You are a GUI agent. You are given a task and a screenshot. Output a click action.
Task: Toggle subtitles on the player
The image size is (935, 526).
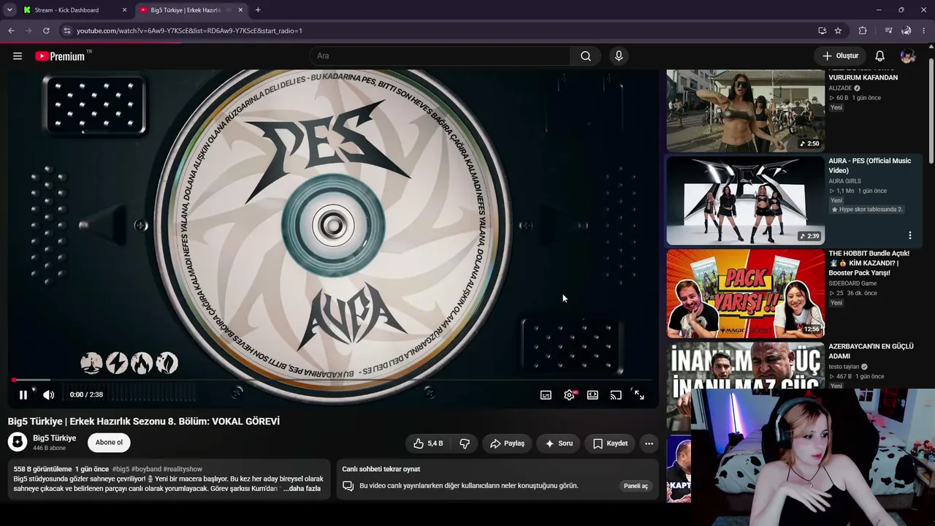point(546,395)
